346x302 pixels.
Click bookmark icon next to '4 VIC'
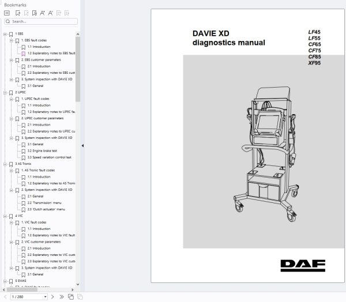pyautogui.click(x=11, y=216)
